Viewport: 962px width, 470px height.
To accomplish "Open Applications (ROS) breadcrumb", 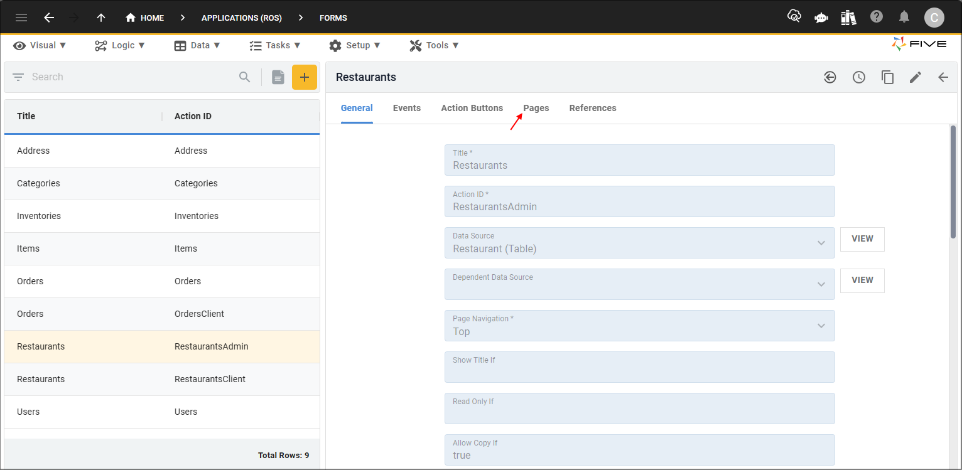I will click(242, 18).
